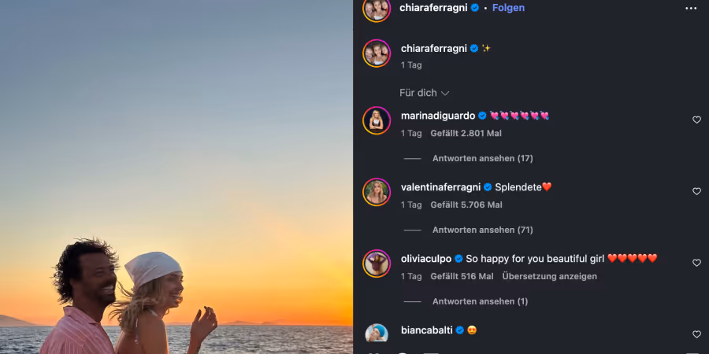Like valentinaferragni's comment with the heart icon
The image size is (709, 354).
(x=697, y=191)
